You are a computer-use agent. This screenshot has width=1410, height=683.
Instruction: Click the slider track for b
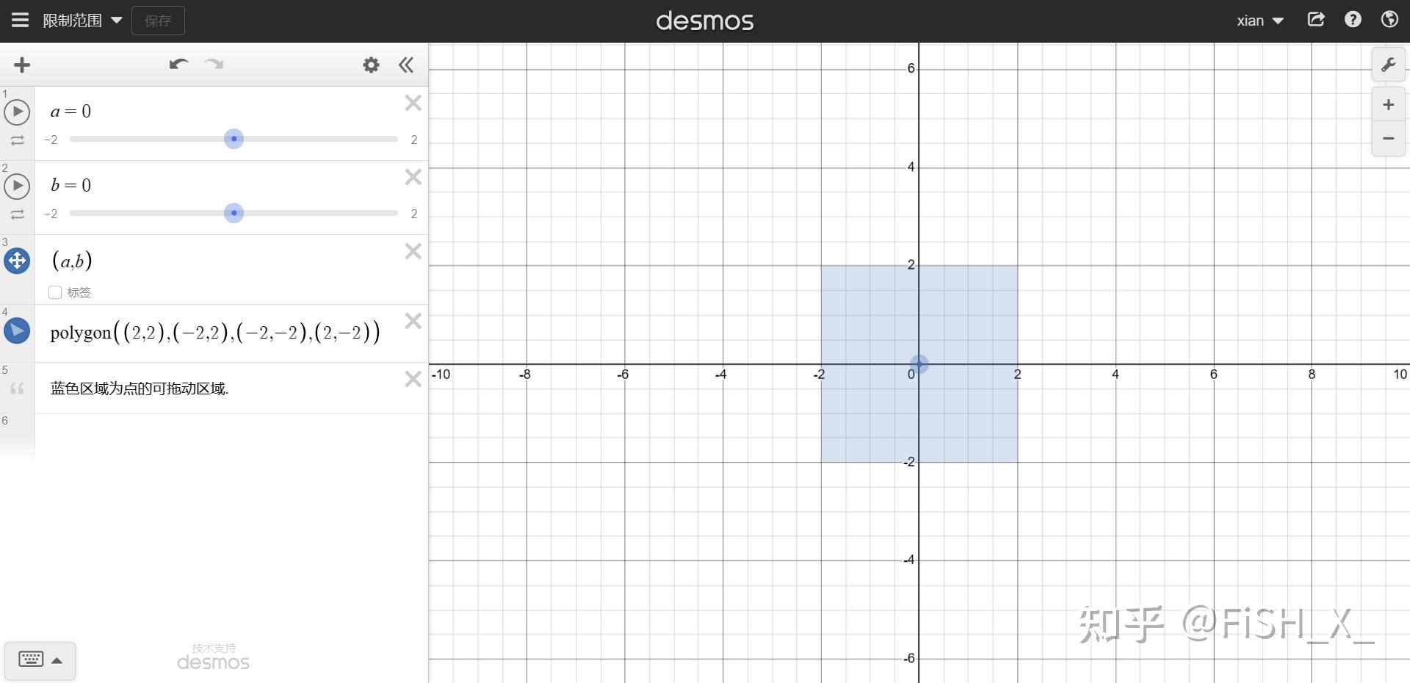click(316, 213)
